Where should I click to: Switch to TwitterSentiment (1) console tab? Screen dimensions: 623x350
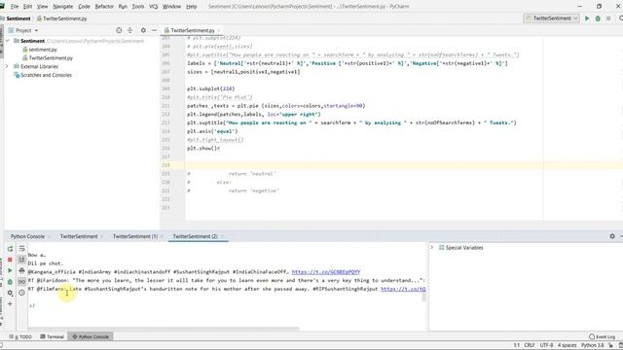135,236
